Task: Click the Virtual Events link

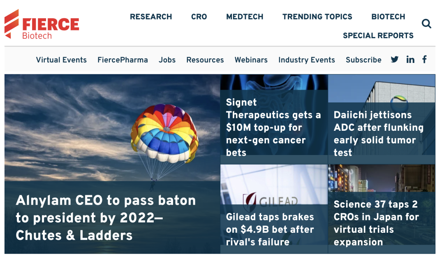Action: 61,60
